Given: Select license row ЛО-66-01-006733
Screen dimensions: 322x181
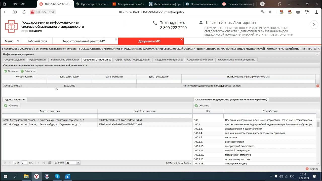Looking at the screenshot, I should 159,86.
